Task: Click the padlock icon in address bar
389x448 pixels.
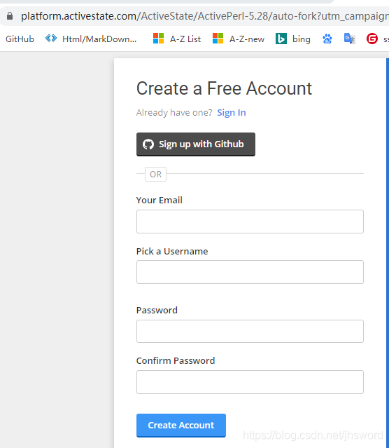Action: coord(10,16)
